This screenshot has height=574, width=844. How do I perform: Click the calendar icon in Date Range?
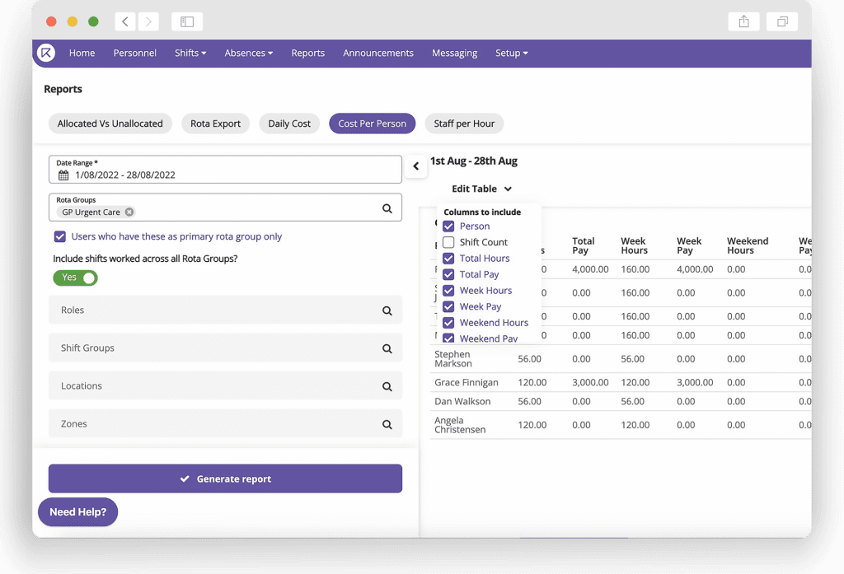tap(63, 175)
